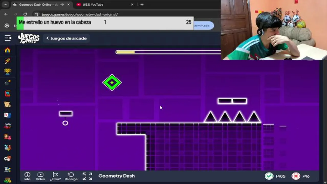Click the address bar URL
This screenshot has width=327, height=184.
[x=80, y=14]
